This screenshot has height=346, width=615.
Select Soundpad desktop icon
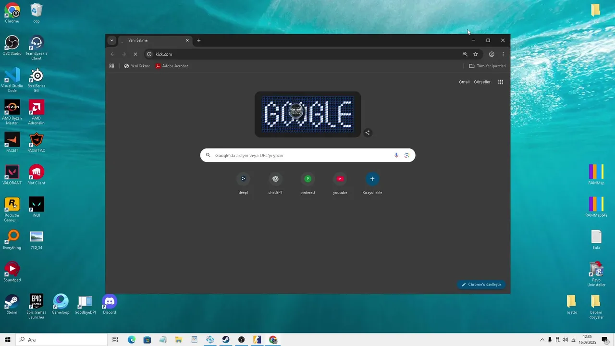click(12, 272)
